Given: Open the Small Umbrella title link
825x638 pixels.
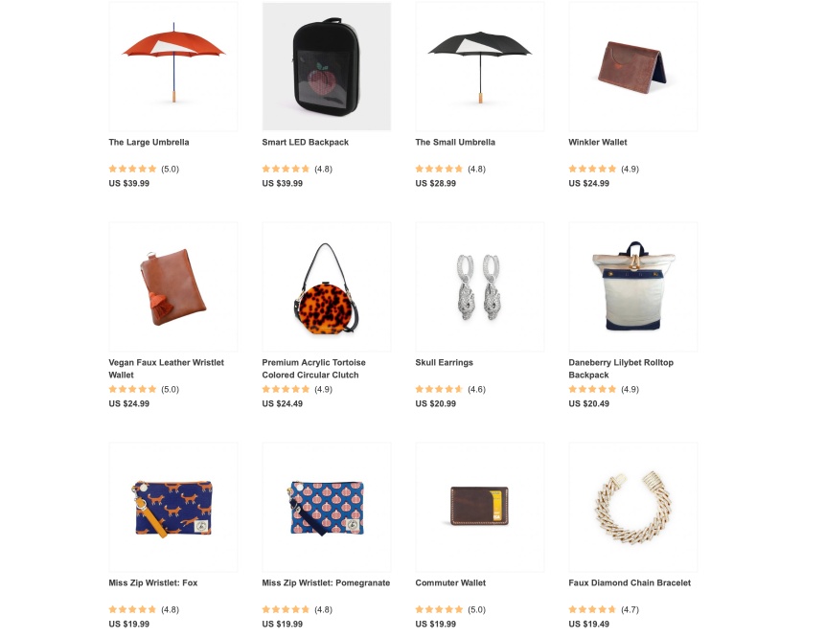Looking at the screenshot, I should [455, 142].
